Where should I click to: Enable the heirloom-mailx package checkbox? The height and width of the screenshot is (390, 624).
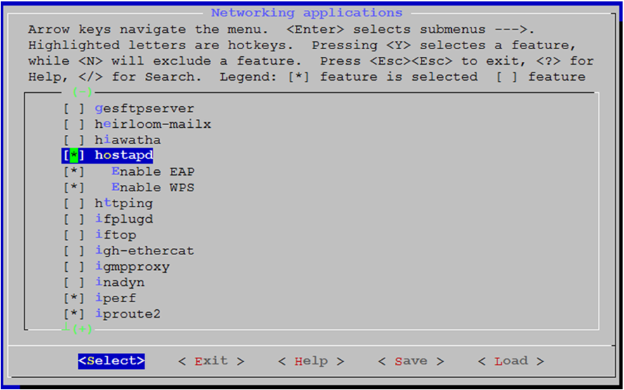[74, 124]
